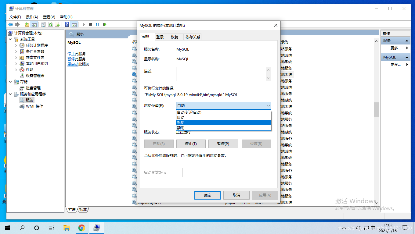Collapse the 服务和应用程序 node
This screenshot has height=234, width=415.
[10, 94]
